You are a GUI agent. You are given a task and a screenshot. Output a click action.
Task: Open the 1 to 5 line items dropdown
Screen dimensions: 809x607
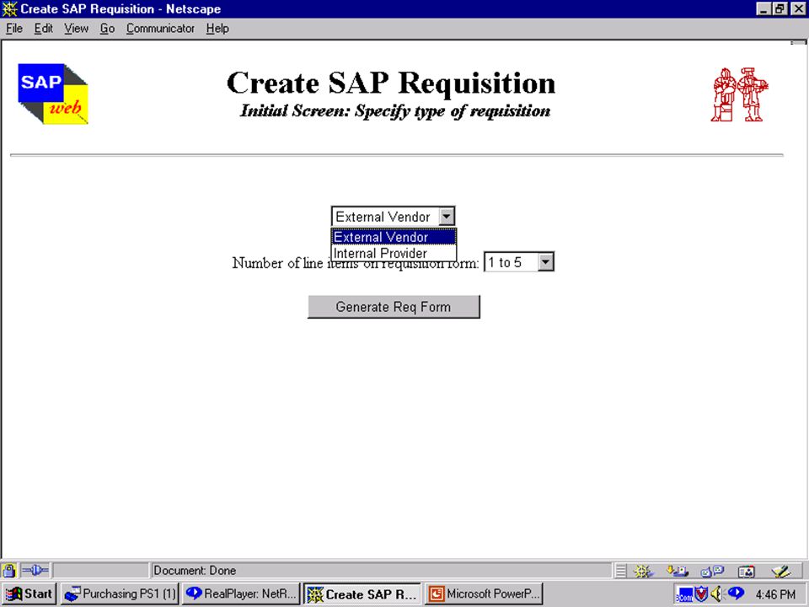tap(518, 262)
